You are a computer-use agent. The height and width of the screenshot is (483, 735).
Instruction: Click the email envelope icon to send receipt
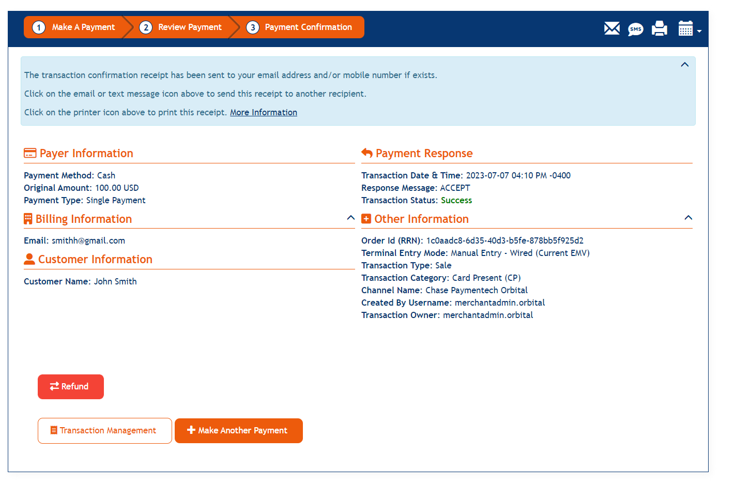pyautogui.click(x=611, y=28)
